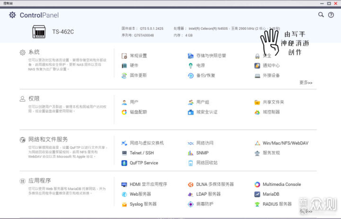This screenshot has height=219, width=341.
Task: Open the LDAP 服务器 icon
Action: click(x=190, y=194)
